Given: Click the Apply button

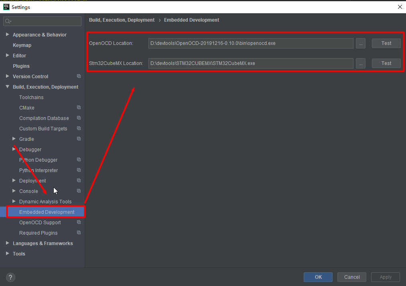Looking at the screenshot, I should pos(385,277).
